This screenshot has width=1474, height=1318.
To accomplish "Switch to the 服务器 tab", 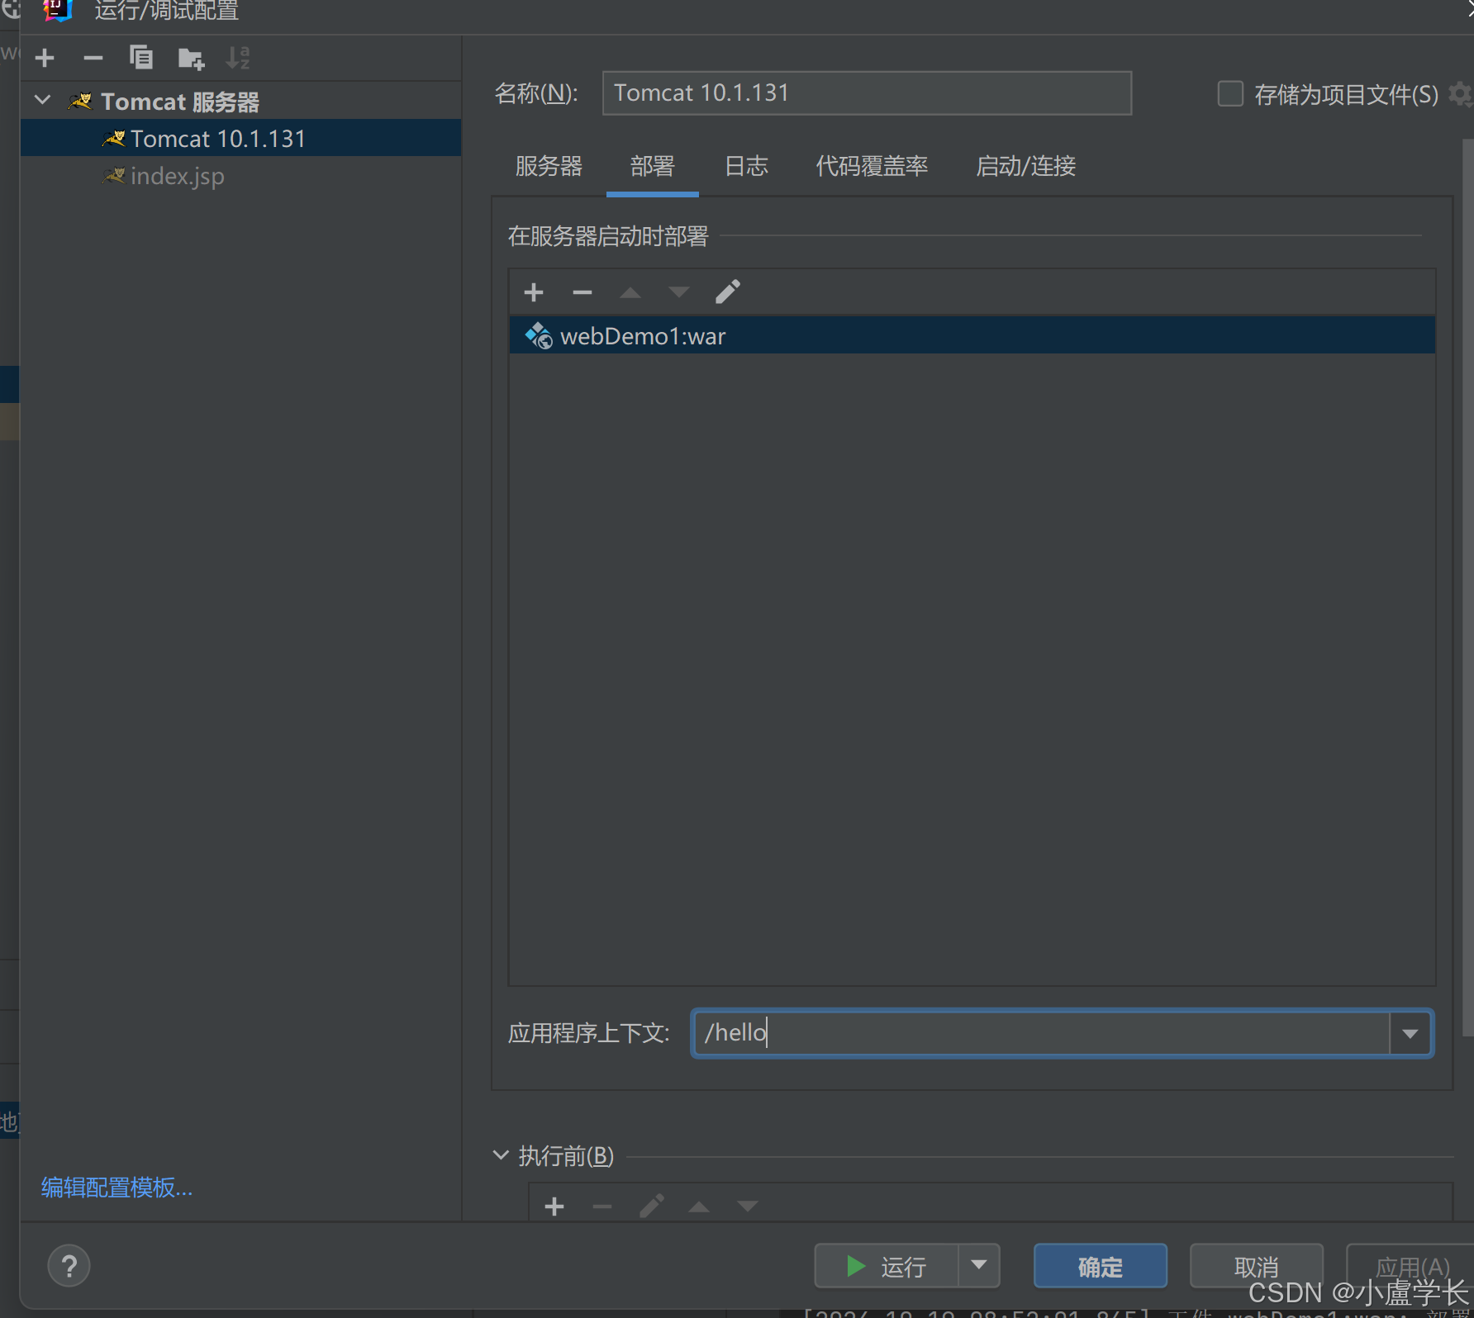I will pyautogui.click(x=549, y=166).
